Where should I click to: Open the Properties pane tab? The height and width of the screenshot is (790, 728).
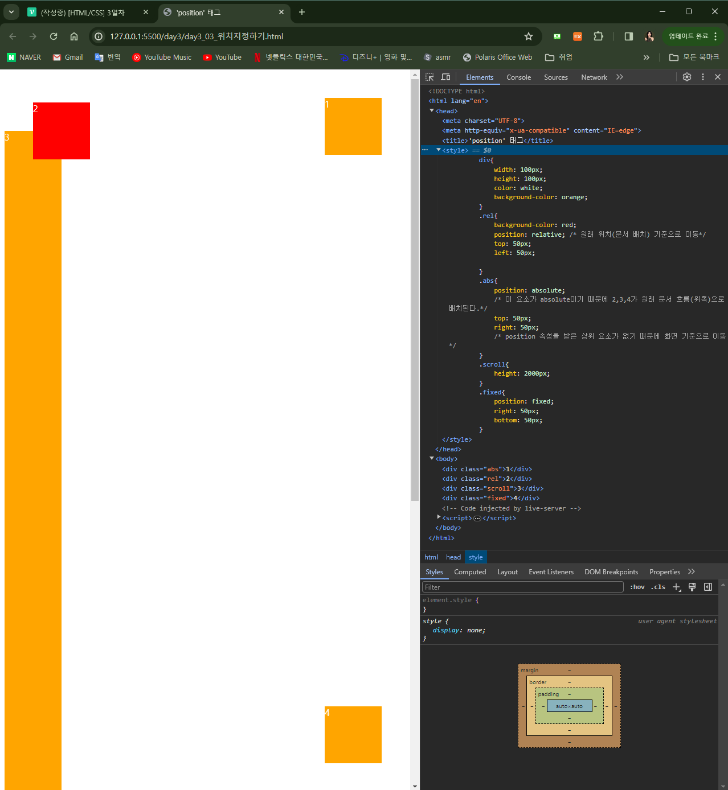(x=665, y=572)
